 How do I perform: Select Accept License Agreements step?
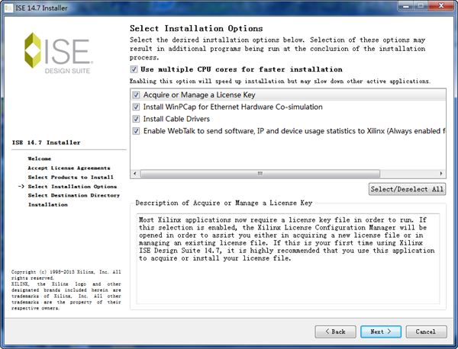point(69,168)
